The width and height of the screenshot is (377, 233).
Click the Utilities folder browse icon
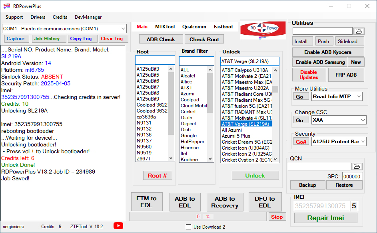(359, 31)
